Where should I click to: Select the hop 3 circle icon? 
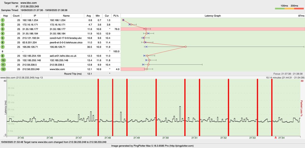(x=3, y=29)
